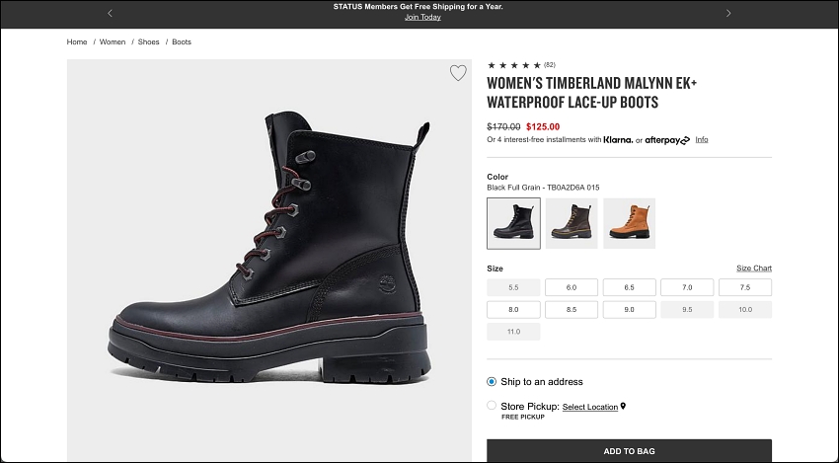Select size 7.5

point(745,287)
